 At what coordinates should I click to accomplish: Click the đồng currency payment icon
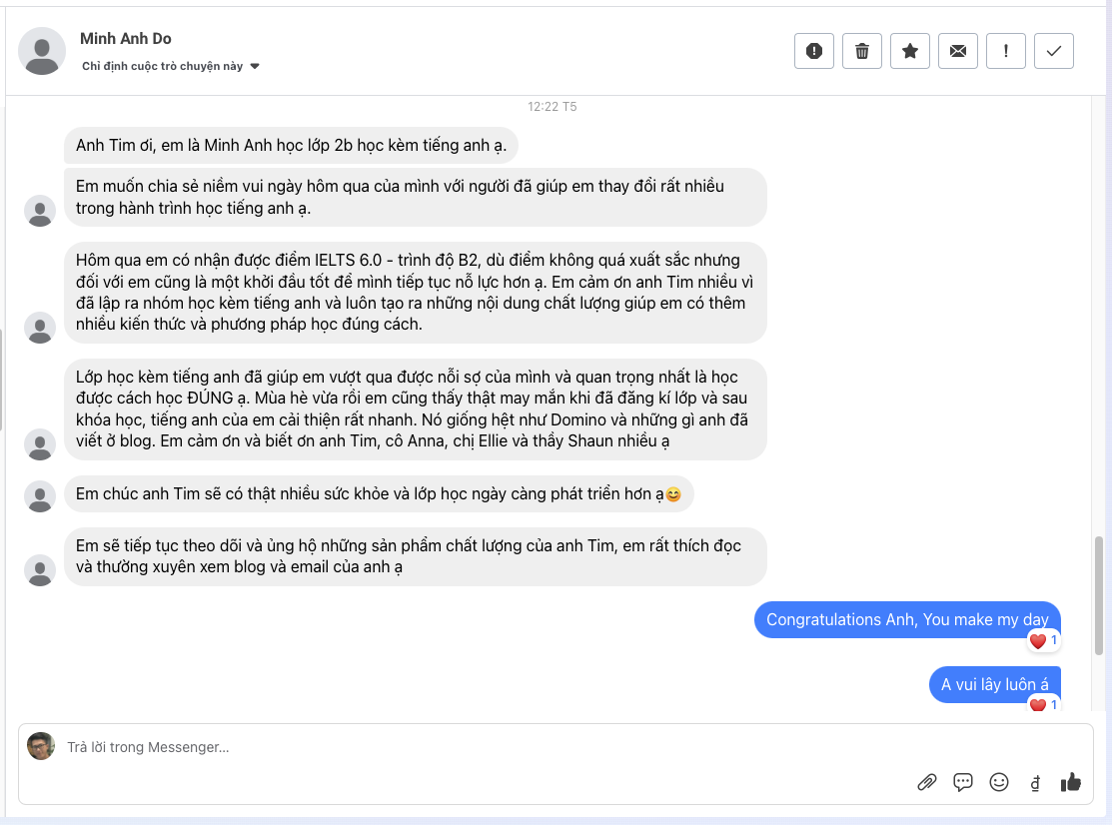click(1035, 783)
